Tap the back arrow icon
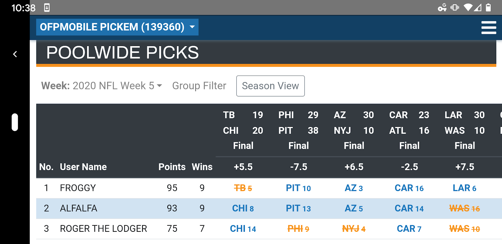 (15, 54)
